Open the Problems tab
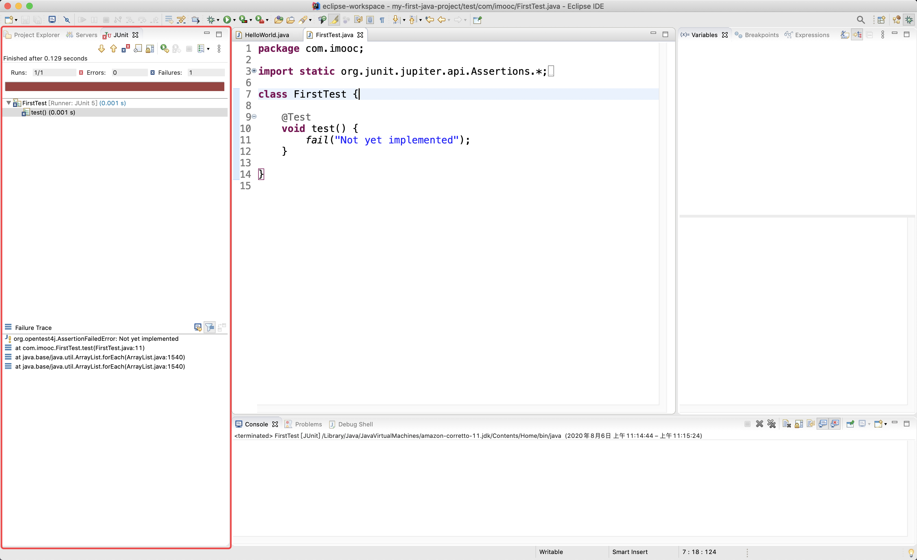 [304, 424]
